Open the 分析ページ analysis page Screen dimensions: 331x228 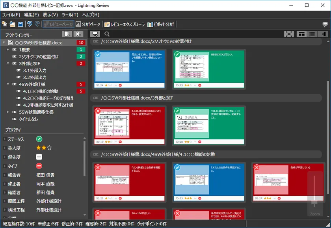click(x=88, y=24)
